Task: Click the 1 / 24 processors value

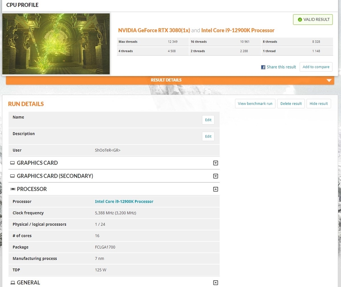Action: (100, 224)
